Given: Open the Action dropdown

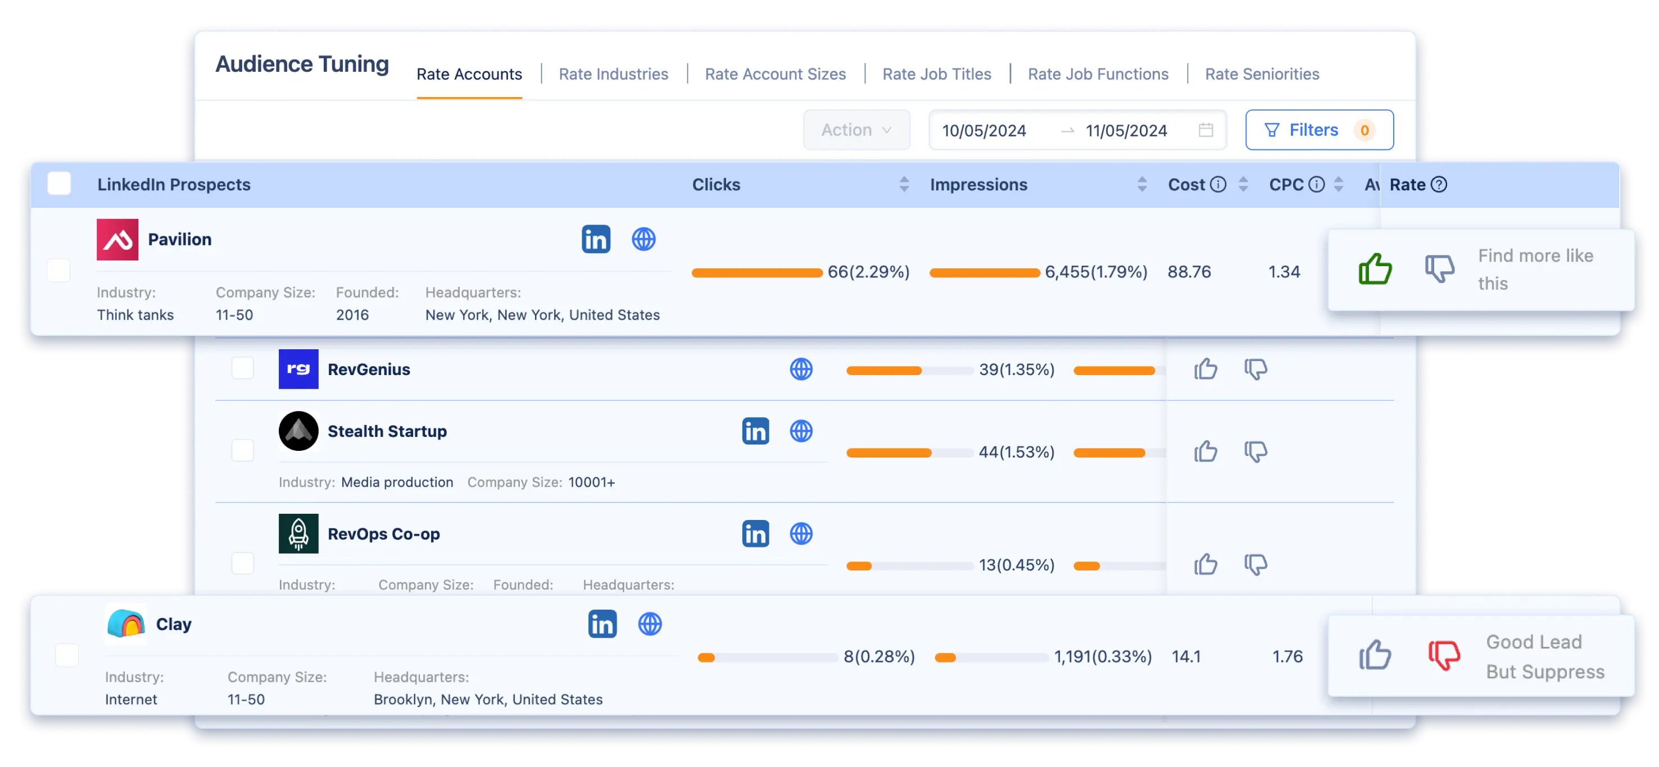Looking at the screenshot, I should click(x=856, y=130).
